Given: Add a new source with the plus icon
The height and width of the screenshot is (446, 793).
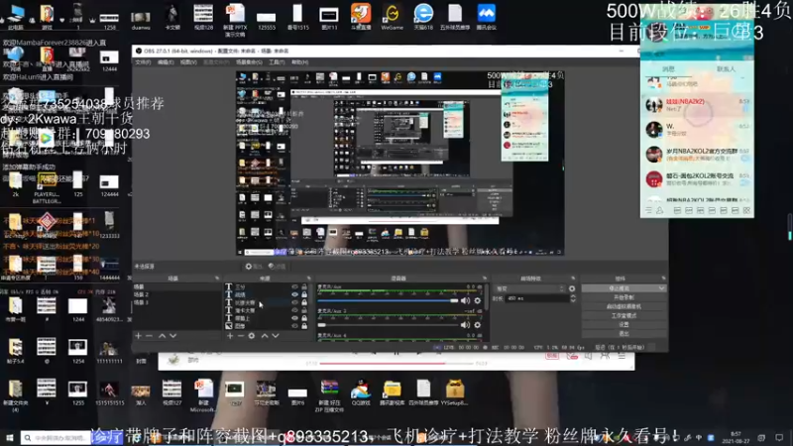Looking at the screenshot, I should [x=230, y=336].
